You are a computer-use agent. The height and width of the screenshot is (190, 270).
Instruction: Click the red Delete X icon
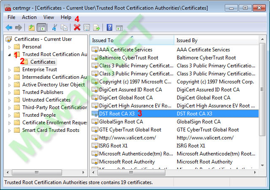click(x=77, y=27)
